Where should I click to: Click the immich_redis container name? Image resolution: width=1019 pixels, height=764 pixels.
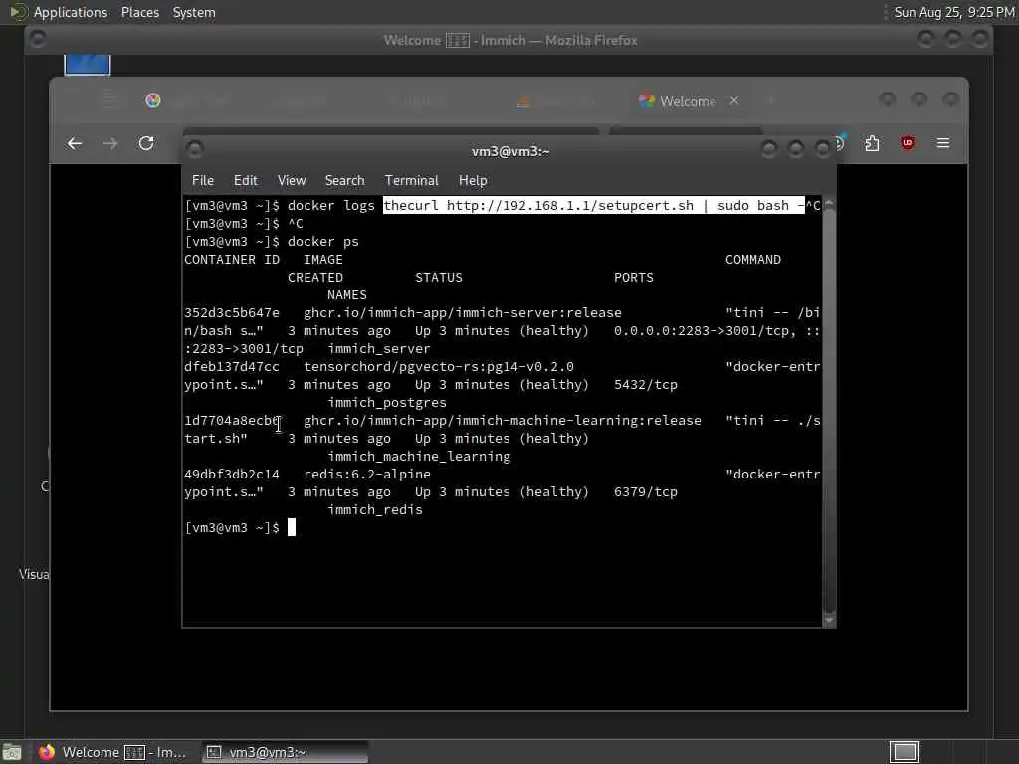(x=375, y=510)
